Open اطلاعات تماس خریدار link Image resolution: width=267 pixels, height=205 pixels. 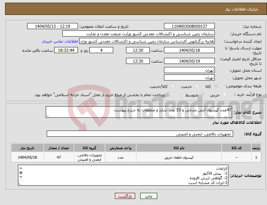(60, 41)
